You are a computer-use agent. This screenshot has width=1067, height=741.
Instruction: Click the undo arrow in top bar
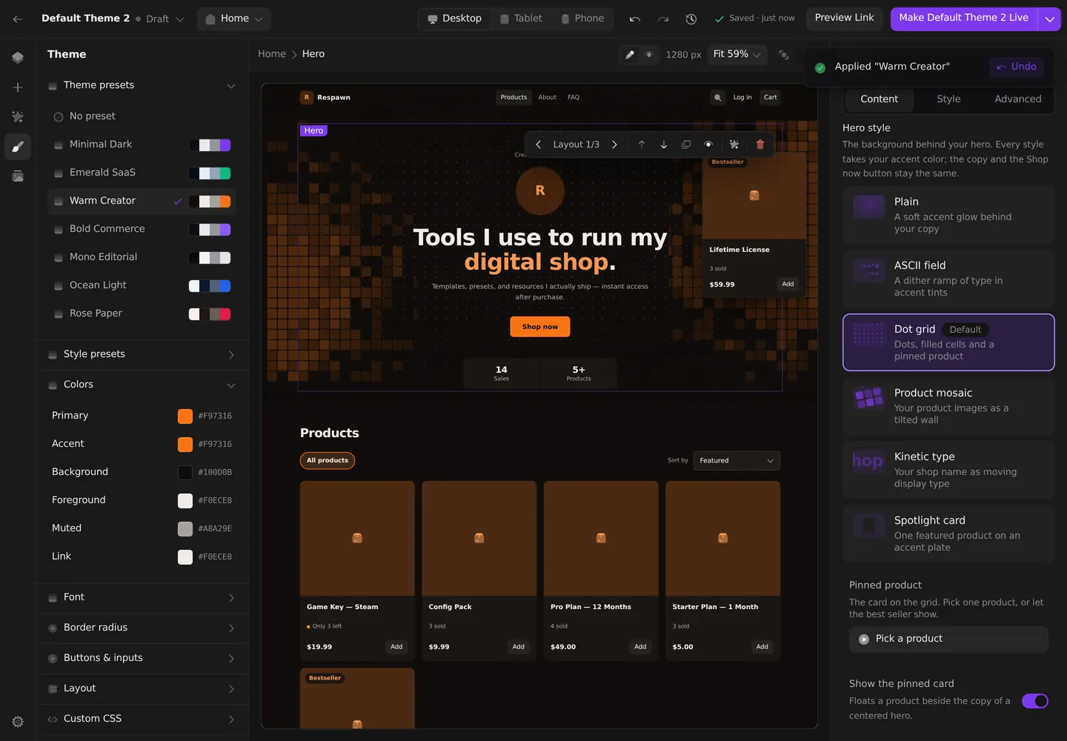click(635, 19)
